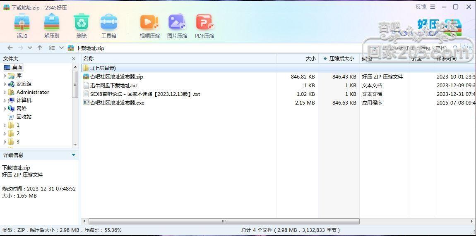Expand the 计算机 tree node
Viewport: 476px width, 236px height.
click(5, 100)
